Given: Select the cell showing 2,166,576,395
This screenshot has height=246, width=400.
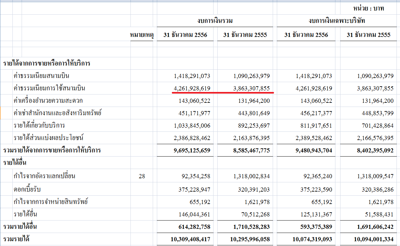Looking at the screenshot, I should [x=375, y=138].
